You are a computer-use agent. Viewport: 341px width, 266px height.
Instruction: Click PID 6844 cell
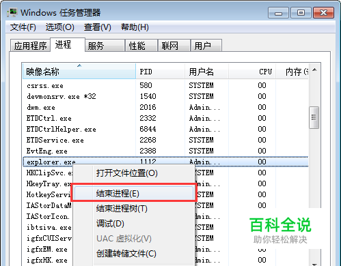pyautogui.click(x=148, y=129)
